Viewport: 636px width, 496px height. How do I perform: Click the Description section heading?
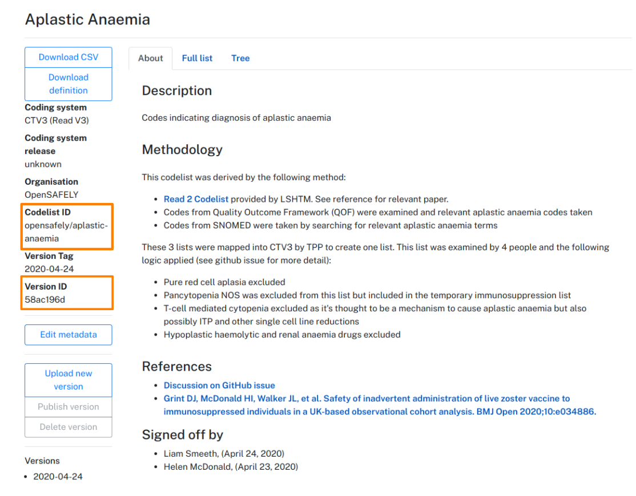(176, 90)
